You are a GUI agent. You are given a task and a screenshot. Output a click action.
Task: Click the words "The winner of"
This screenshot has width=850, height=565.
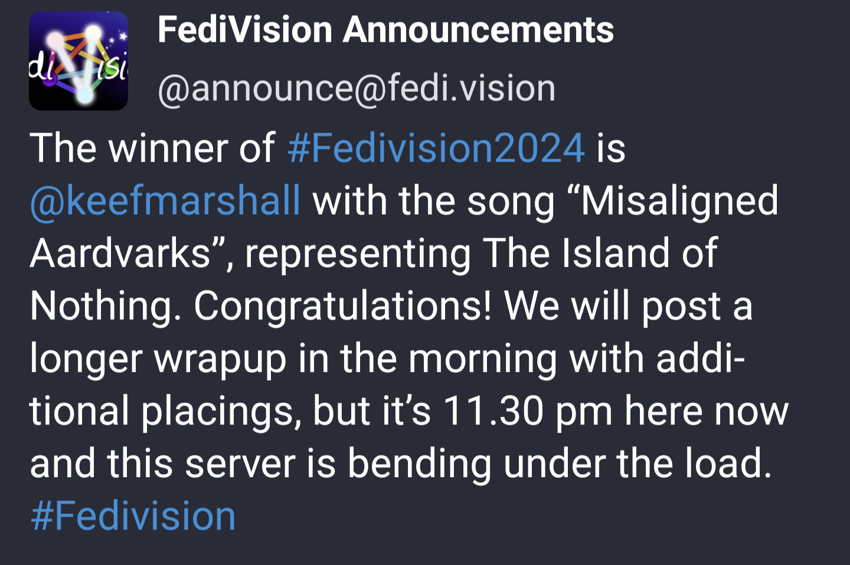(x=152, y=148)
